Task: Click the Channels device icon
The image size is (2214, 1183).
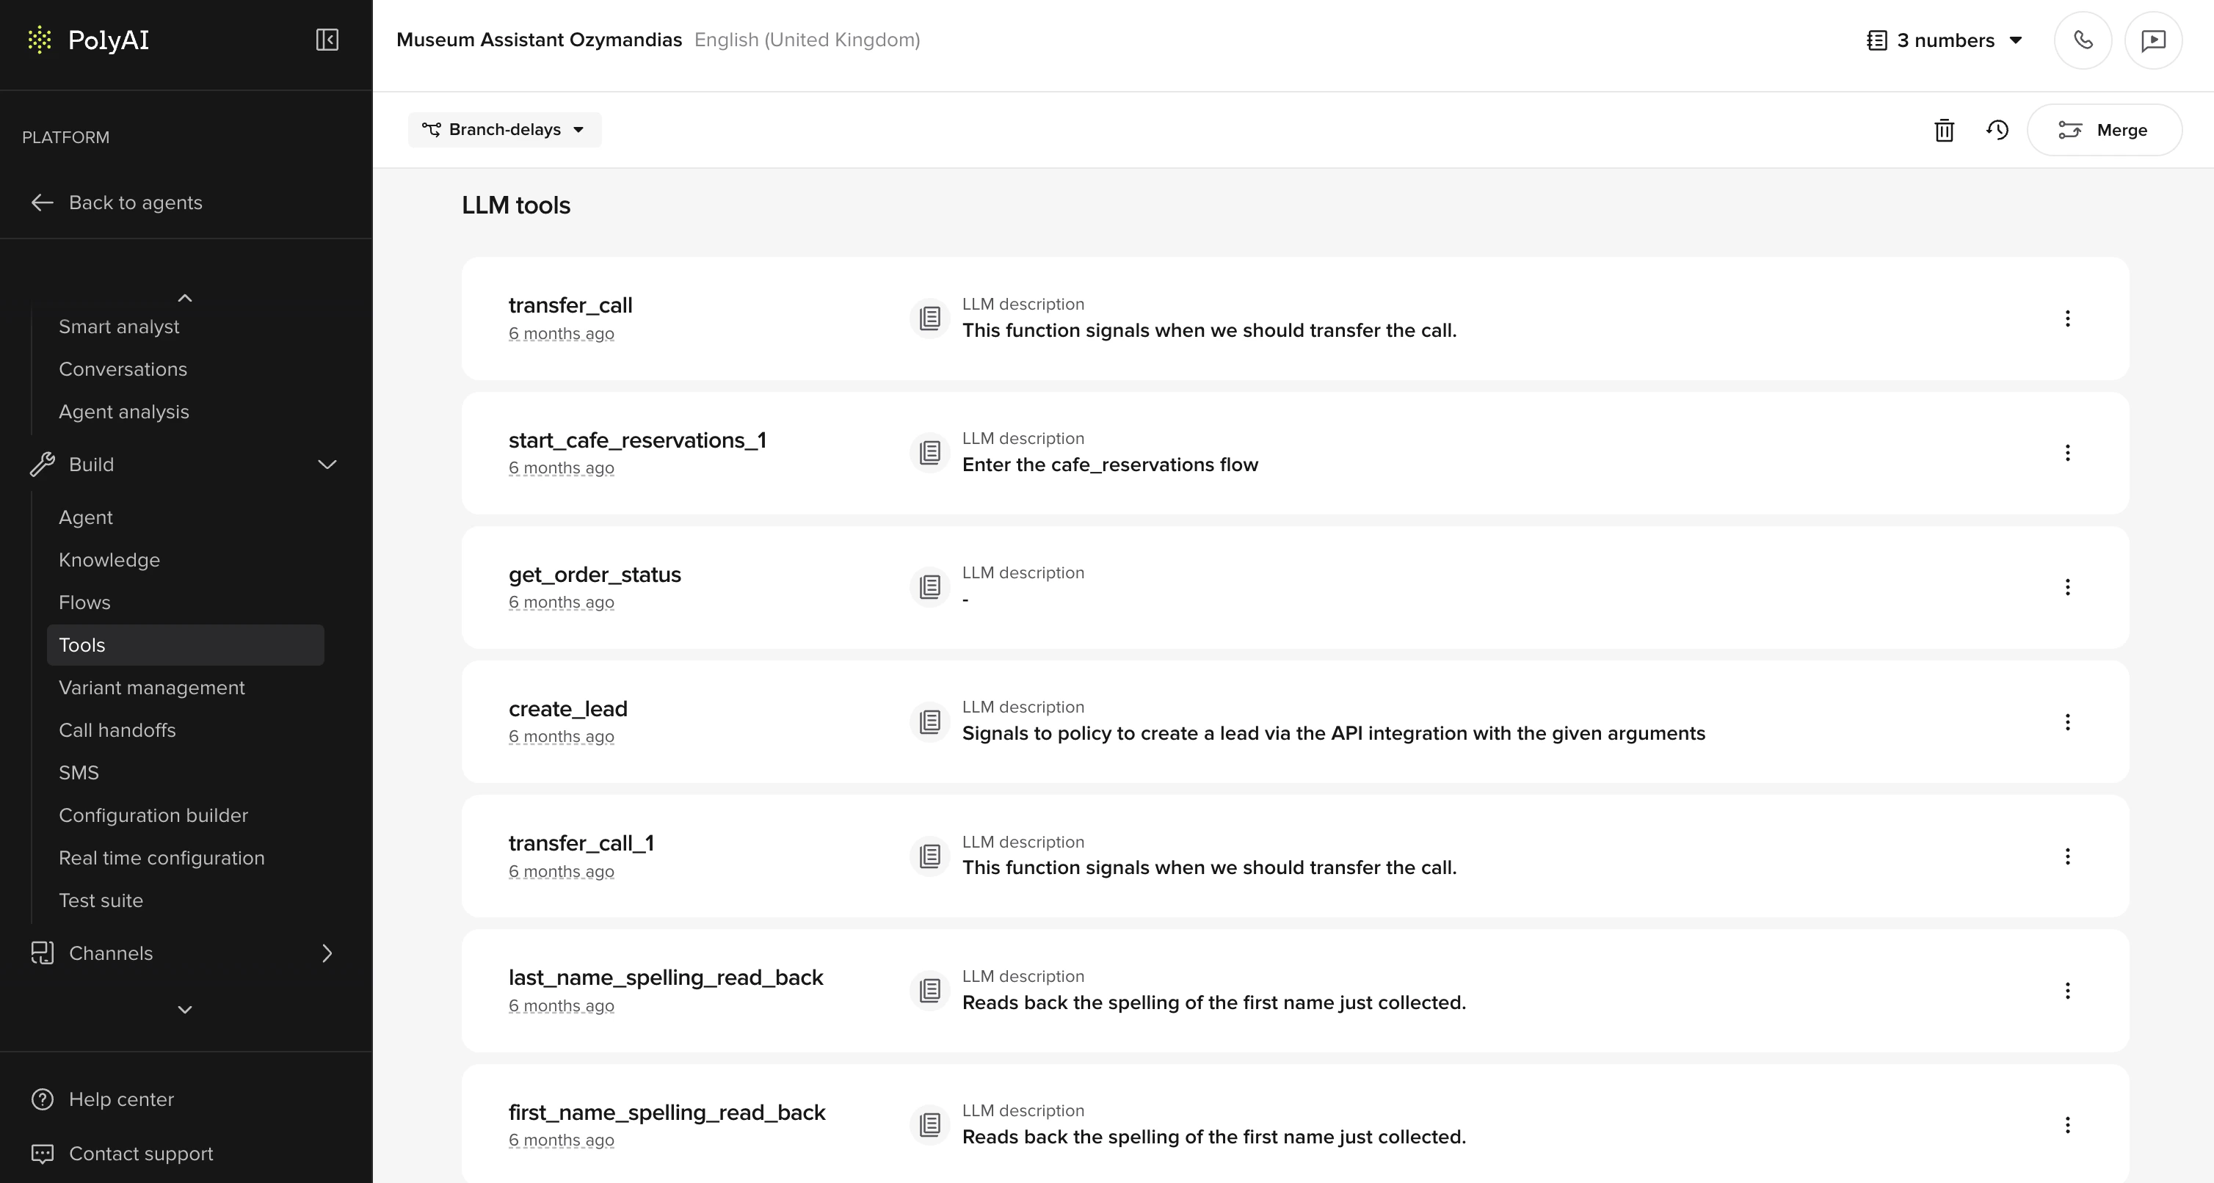Action: (43, 953)
